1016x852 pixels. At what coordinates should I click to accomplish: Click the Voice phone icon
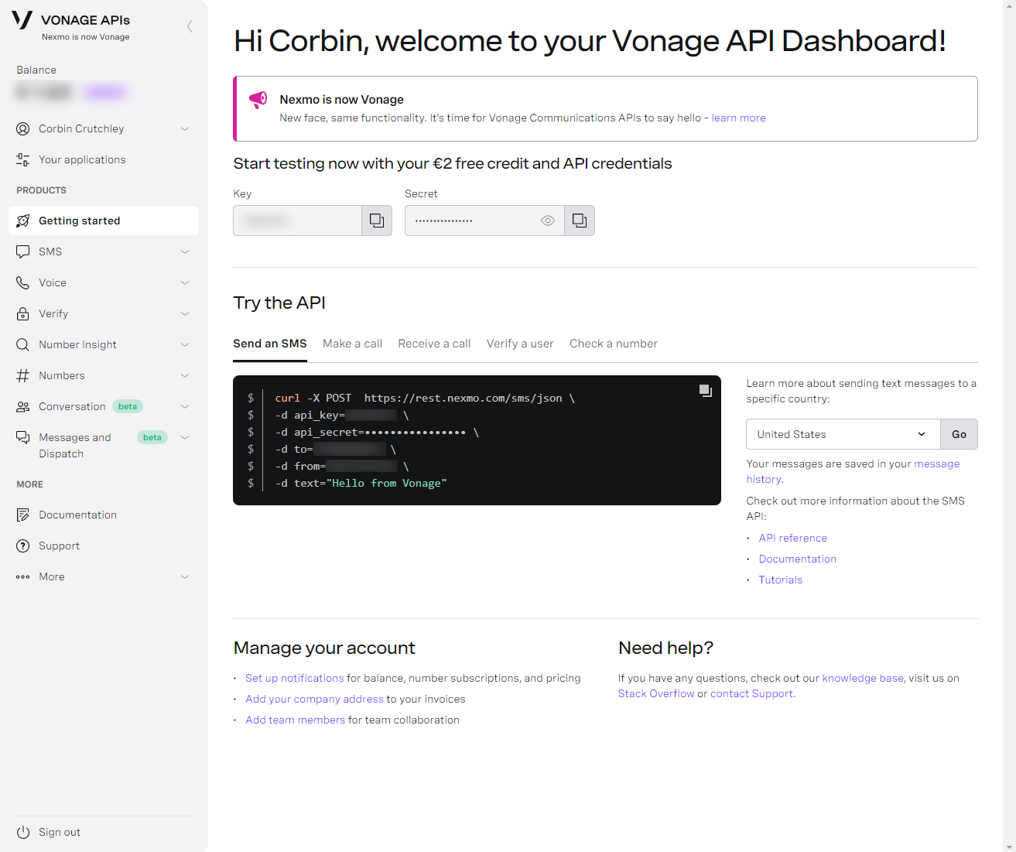[x=23, y=282]
